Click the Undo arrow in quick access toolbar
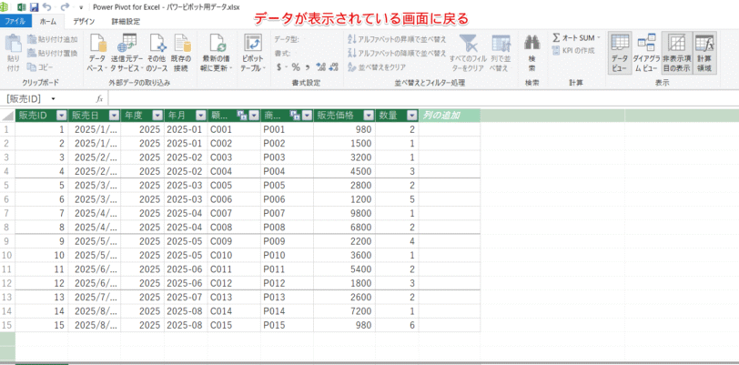This screenshot has height=365, width=739. (x=46, y=7)
